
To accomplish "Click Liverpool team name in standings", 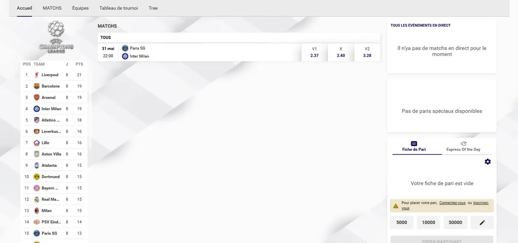I will point(50,75).
